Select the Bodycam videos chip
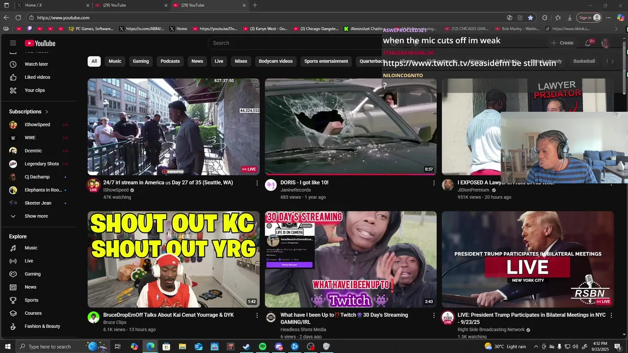 tap(276, 61)
